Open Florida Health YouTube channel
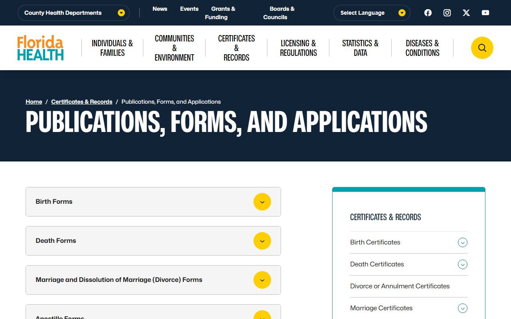The width and height of the screenshot is (511, 319). click(485, 13)
